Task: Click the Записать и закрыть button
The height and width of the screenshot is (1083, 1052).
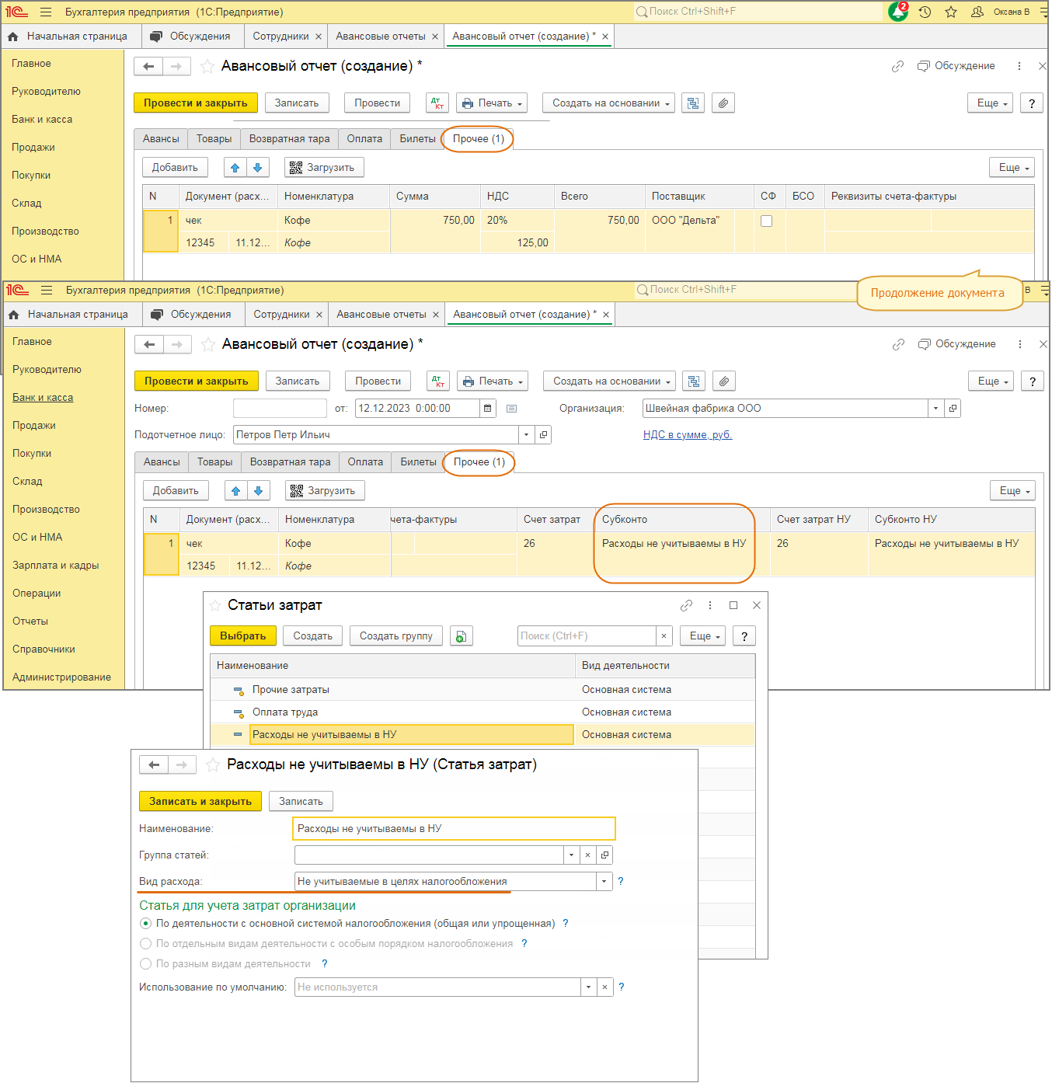Action: [200, 802]
